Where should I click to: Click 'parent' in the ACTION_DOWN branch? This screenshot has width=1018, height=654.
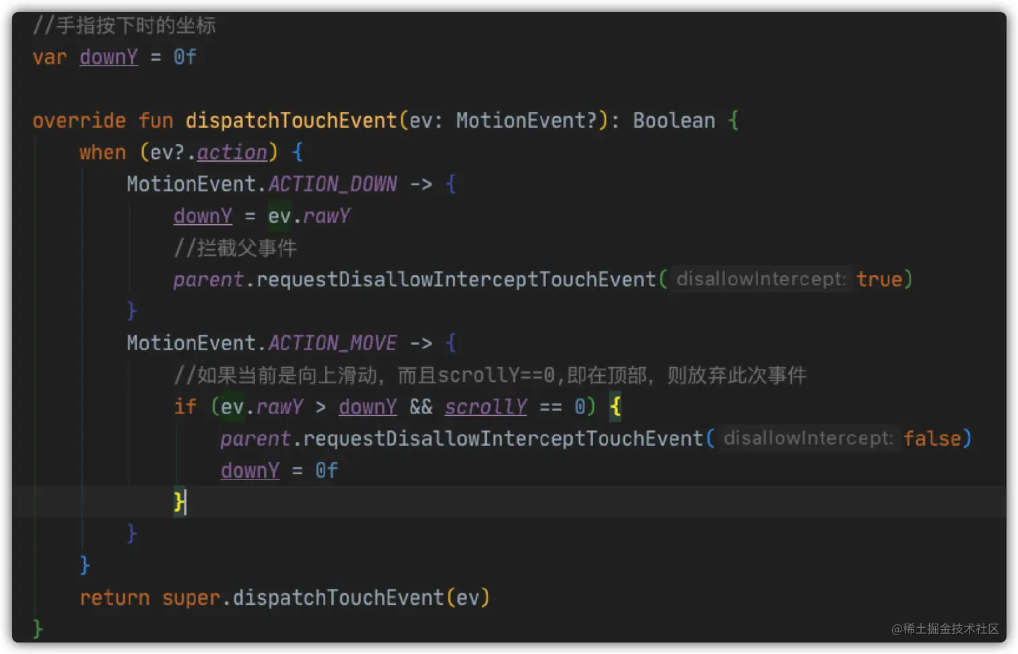[208, 280]
